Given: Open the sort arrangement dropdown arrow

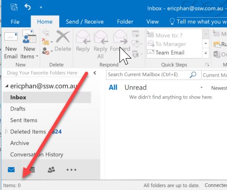Looking at the screenshot, I should (x=201, y=88).
